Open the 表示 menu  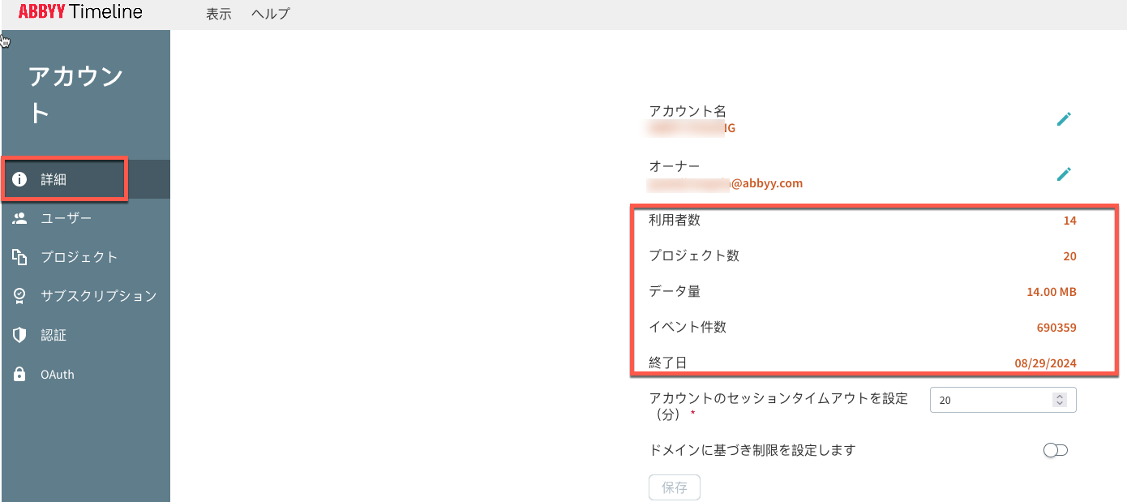click(219, 14)
